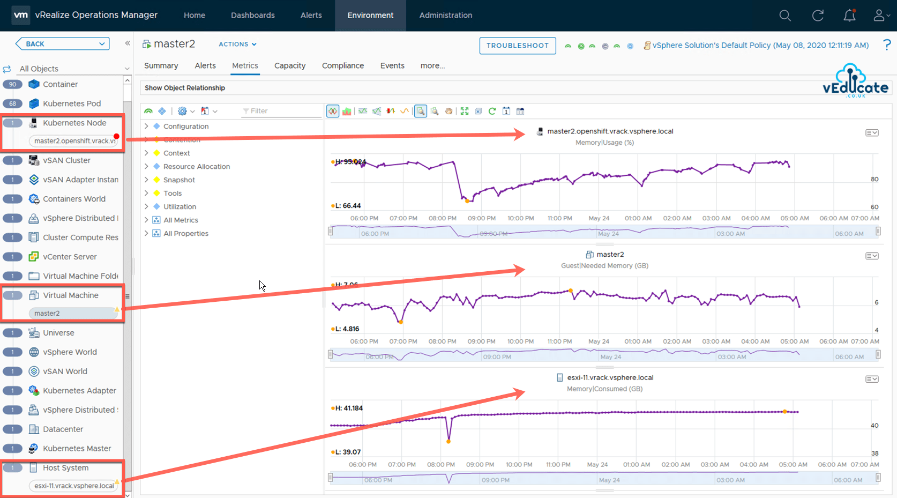Viewport: 897px width, 498px height.
Task: Open options menu for Memory Usage chart
Action: (872, 132)
